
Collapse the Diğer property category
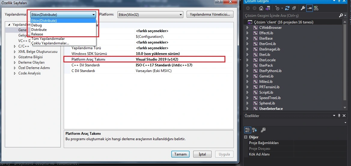point(246,137)
